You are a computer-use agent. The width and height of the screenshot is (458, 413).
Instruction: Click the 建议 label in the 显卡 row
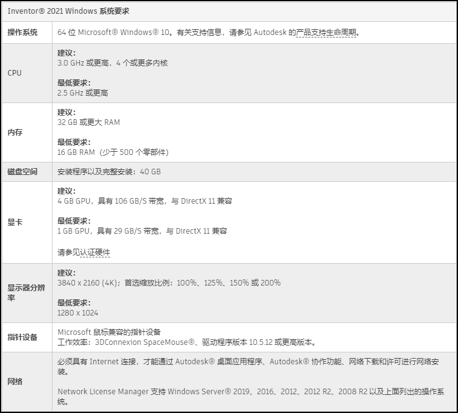click(66, 191)
